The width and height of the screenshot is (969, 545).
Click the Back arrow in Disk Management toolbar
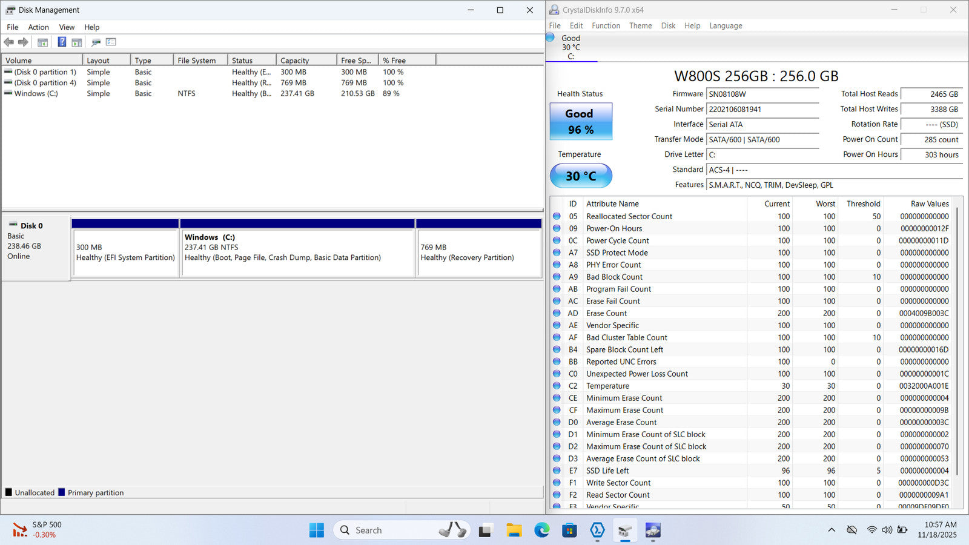point(8,42)
